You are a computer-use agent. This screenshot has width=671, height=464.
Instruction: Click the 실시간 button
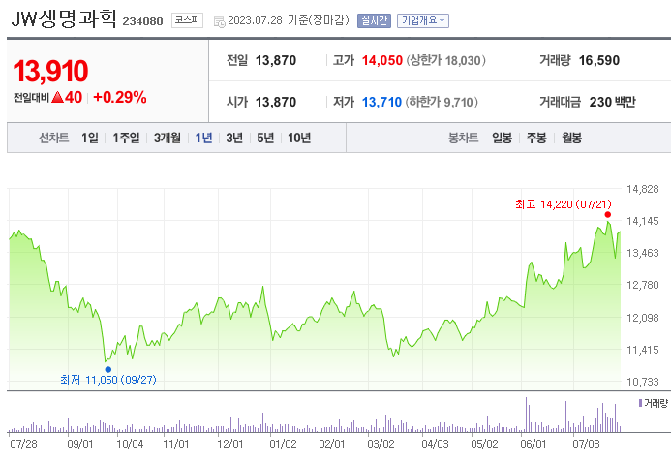click(374, 20)
